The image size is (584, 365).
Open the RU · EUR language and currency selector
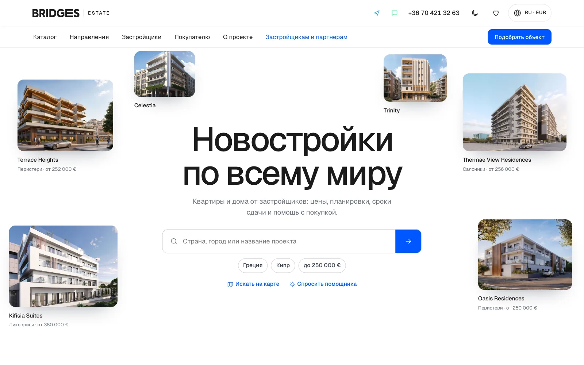[530, 13]
